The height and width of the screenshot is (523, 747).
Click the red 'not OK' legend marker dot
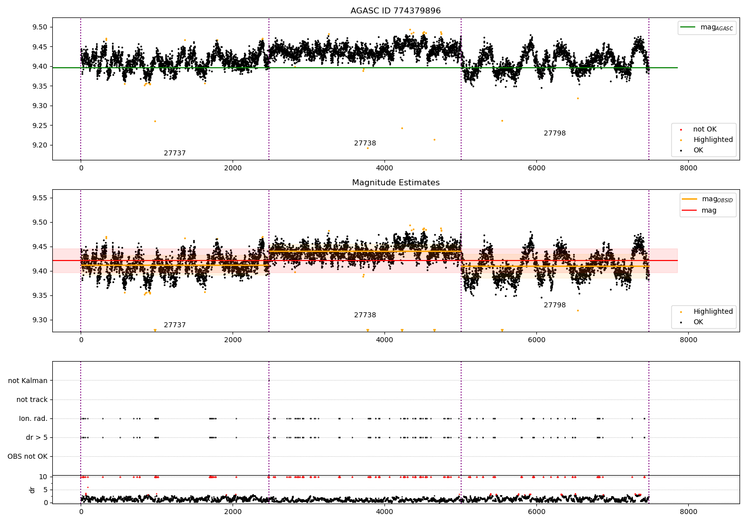[x=681, y=130]
